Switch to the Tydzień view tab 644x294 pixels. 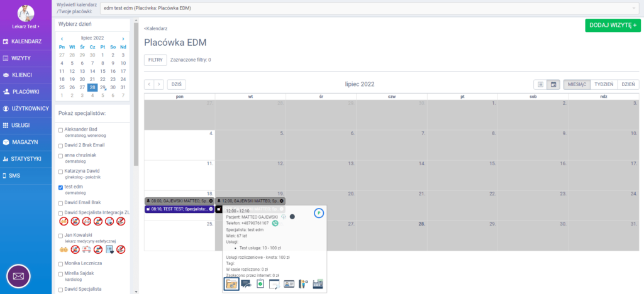pos(604,84)
